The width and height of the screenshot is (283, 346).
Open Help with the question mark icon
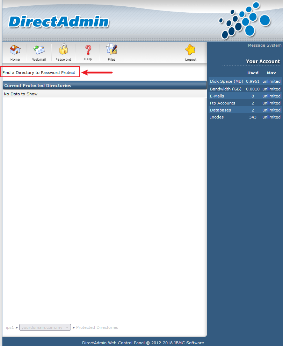point(88,50)
